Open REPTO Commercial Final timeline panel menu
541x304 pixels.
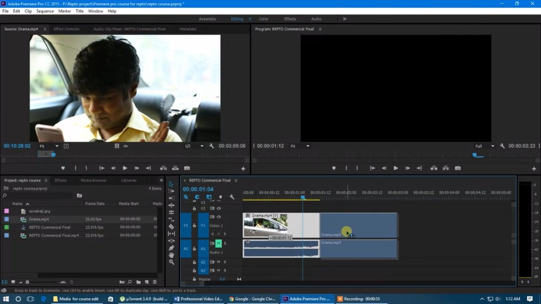(236, 180)
